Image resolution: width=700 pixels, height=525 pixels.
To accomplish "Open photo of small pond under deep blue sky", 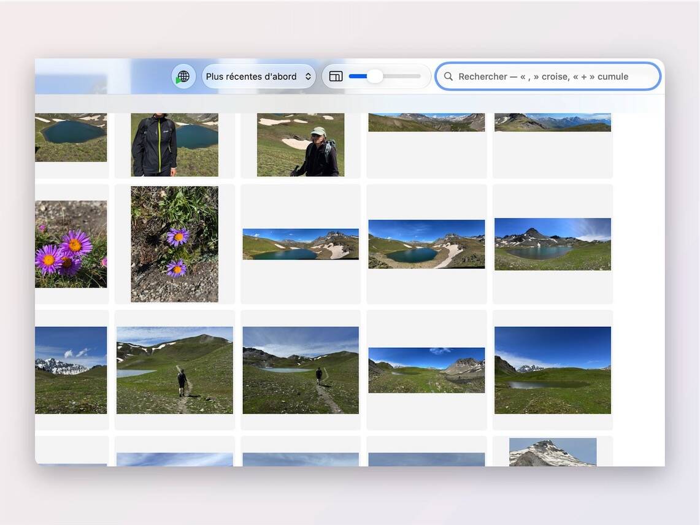I will point(553,370).
